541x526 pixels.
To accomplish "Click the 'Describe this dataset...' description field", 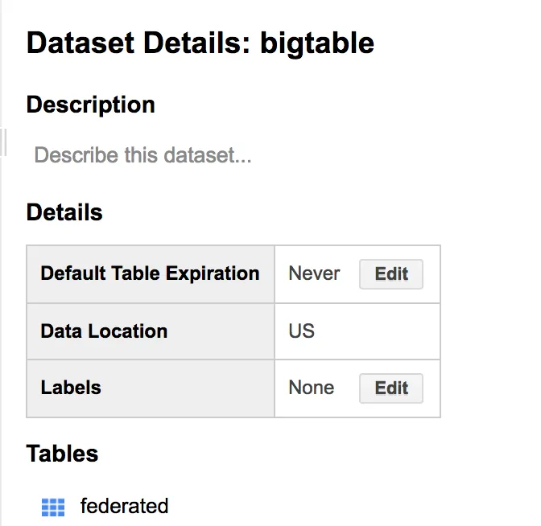I will [x=143, y=154].
